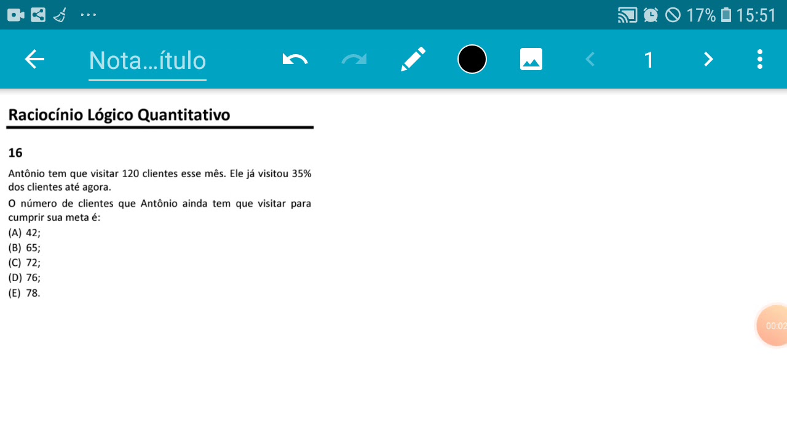Tap the screen recorder timer bubble
Viewport: 787px width, 443px height.
(x=772, y=325)
